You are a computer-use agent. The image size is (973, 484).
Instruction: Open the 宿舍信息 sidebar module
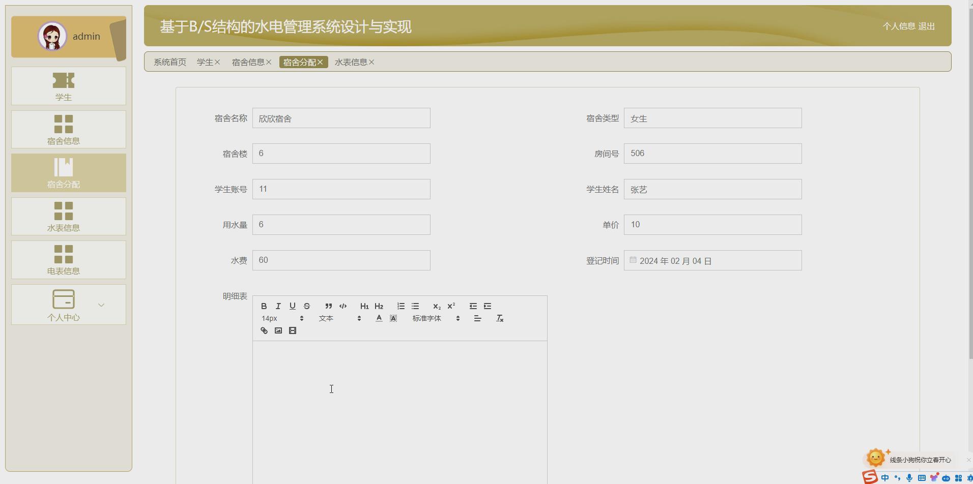69,130
